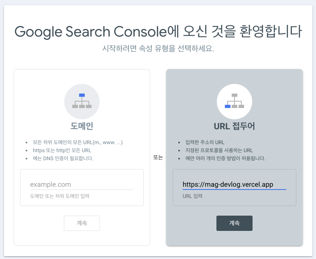Click the bullet about 모든 하위 도메인의 모든 URL
Viewport: 316px width, 259px height.
(77, 142)
